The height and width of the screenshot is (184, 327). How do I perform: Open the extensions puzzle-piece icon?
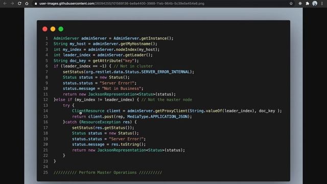(308, 4)
